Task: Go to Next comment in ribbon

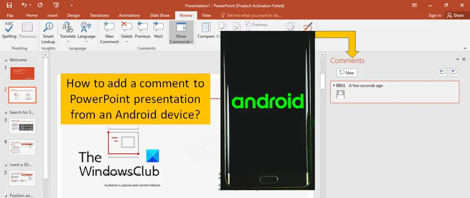Action: click(x=158, y=31)
